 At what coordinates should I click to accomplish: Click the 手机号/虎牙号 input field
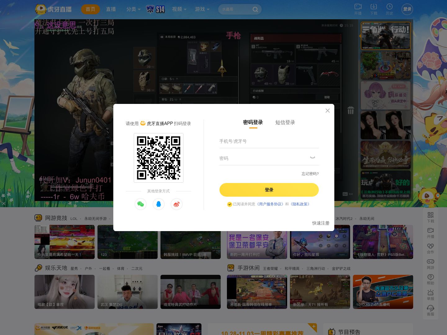[x=269, y=141]
